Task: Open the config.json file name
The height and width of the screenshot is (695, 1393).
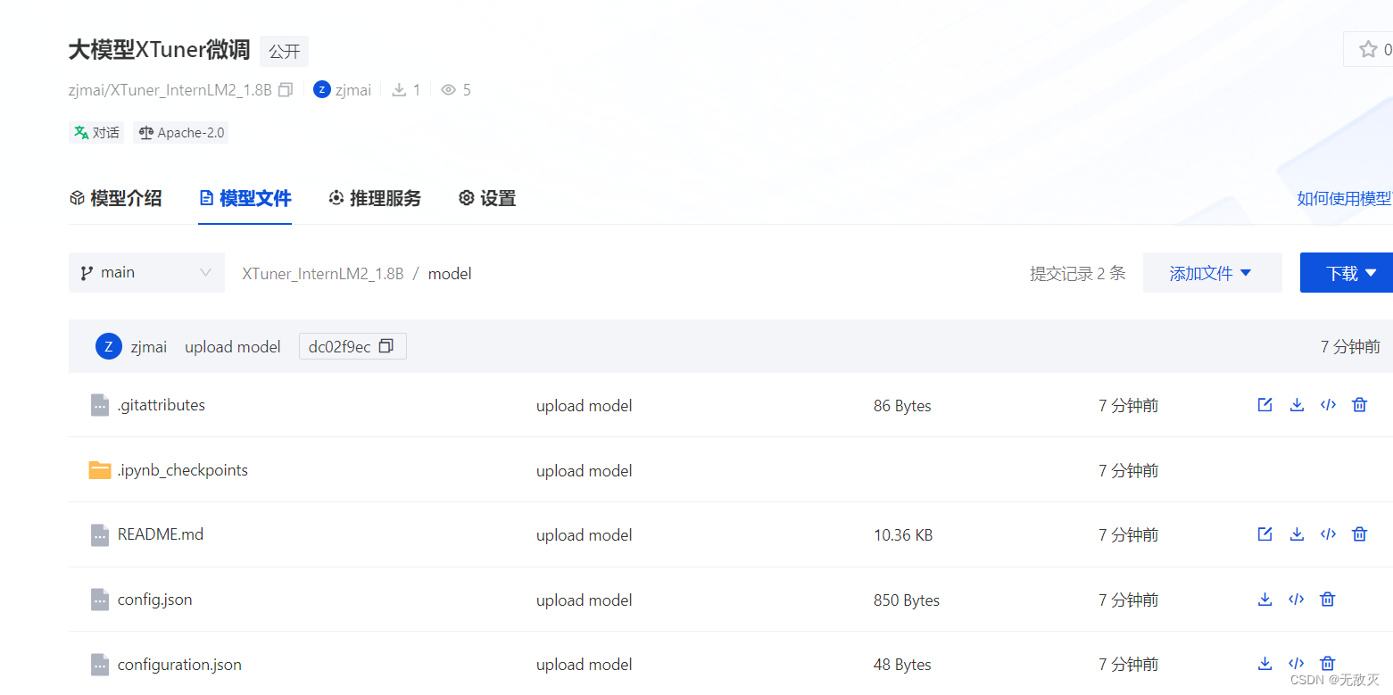Action: 154,600
